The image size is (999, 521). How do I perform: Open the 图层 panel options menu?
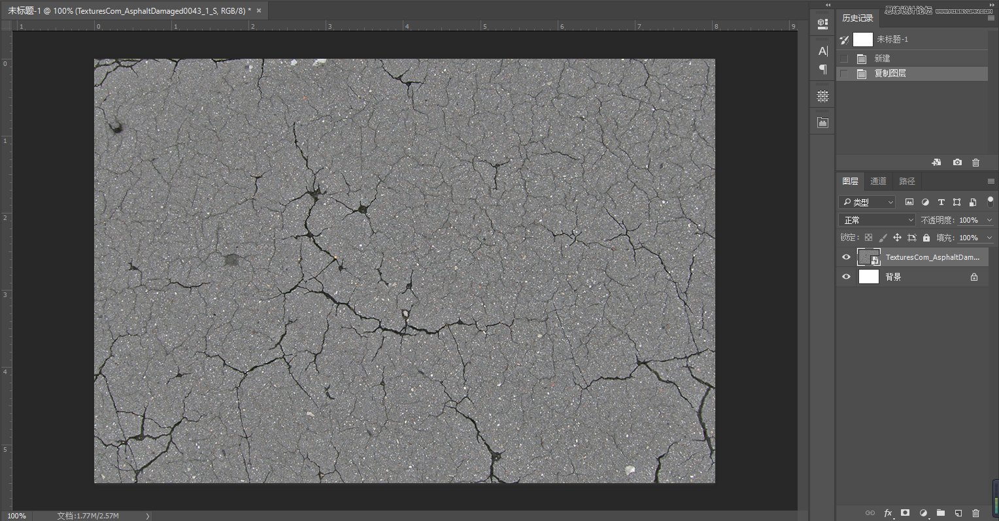tap(991, 182)
